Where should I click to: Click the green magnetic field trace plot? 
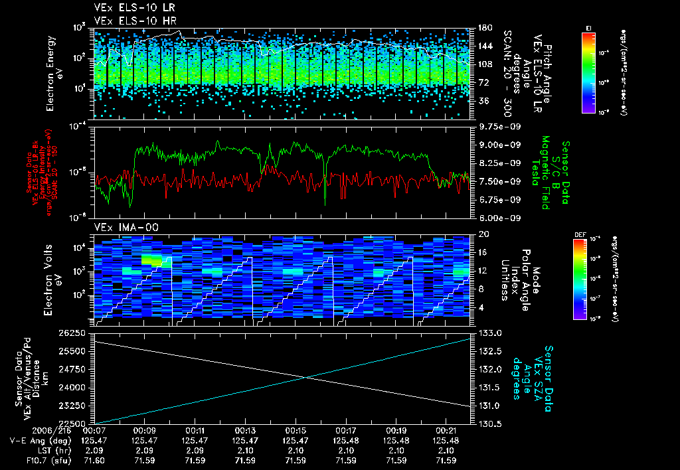(282, 173)
